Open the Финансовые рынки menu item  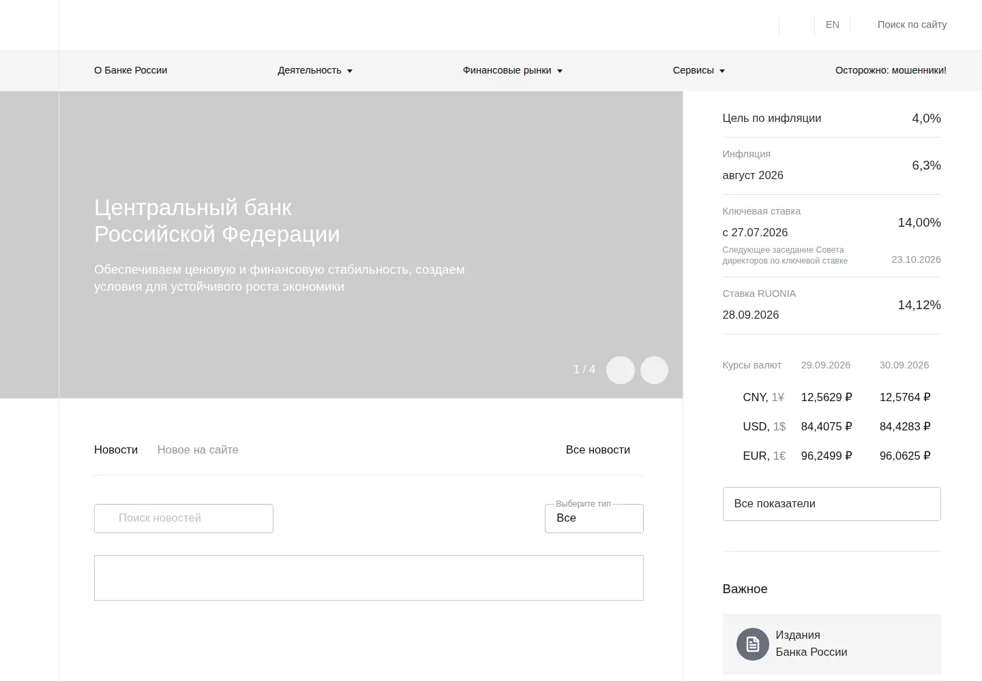507,70
